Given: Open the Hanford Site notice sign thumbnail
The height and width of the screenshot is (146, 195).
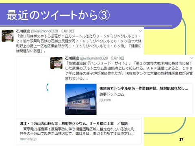Looking at the screenshot, I should (81, 99).
